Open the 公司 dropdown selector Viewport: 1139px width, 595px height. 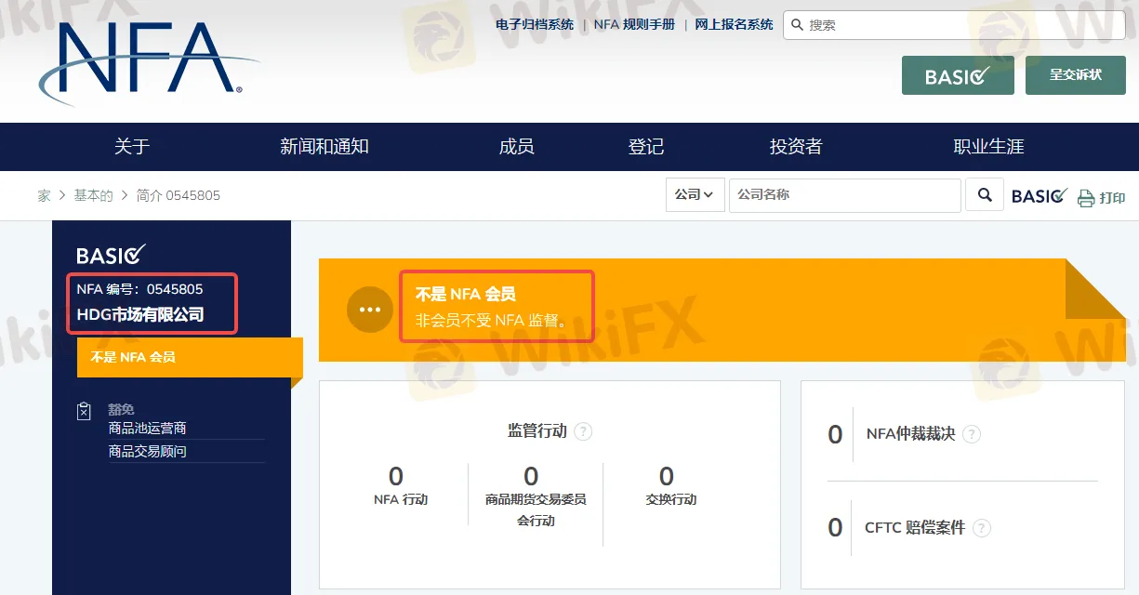[x=695, y=195]
